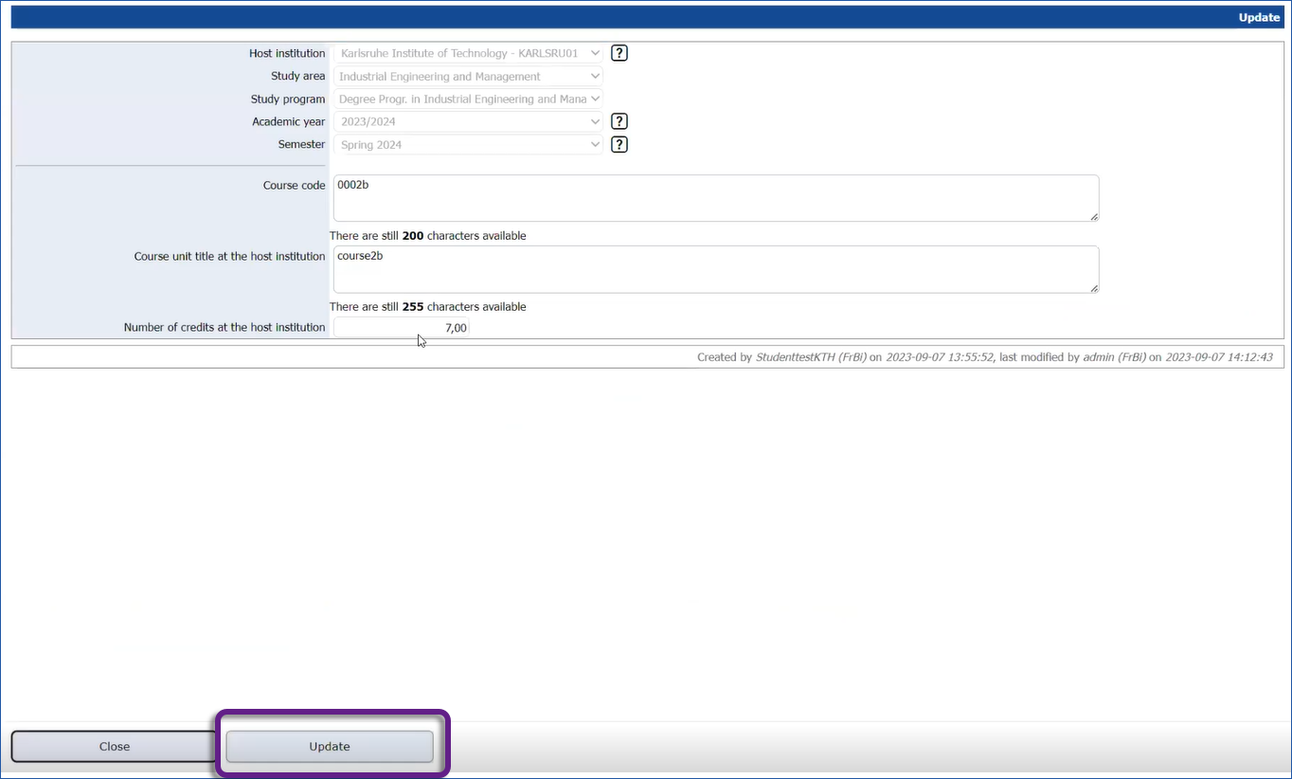This screenshot has width=1292, height=779.
Task: Open the Semester dropdown showing Spring 2024
Action: pos(468,144)
